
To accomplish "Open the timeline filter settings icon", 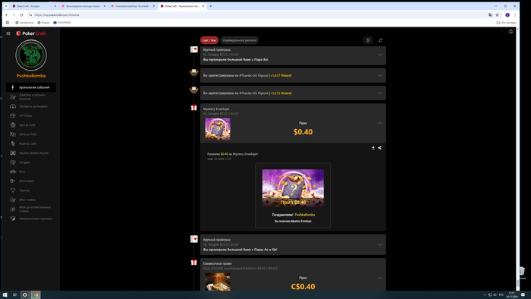I will pos(368,40).
